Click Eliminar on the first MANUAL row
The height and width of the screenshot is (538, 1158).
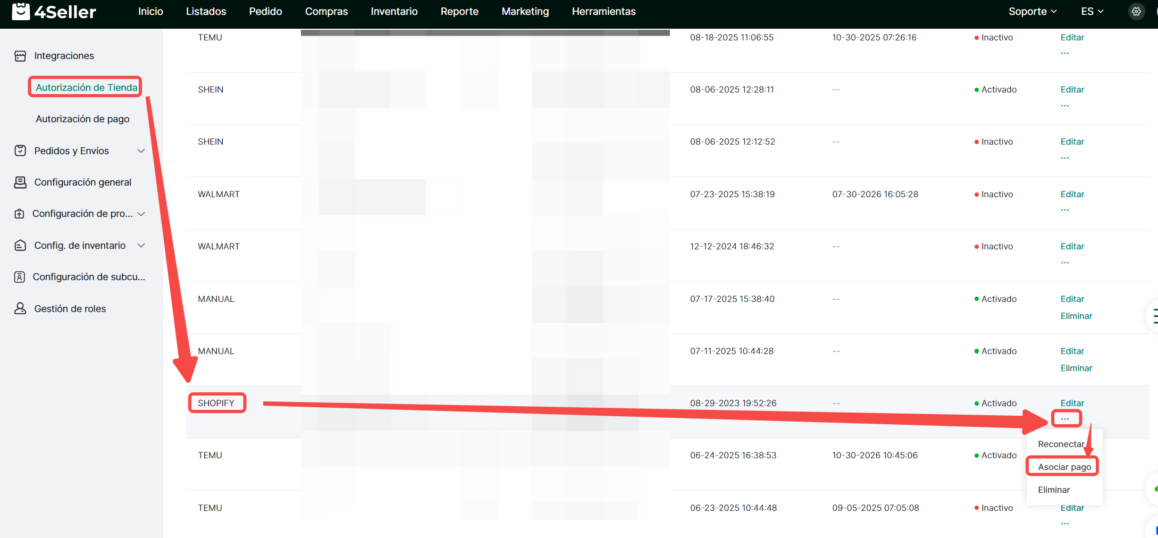point(1076,316)
